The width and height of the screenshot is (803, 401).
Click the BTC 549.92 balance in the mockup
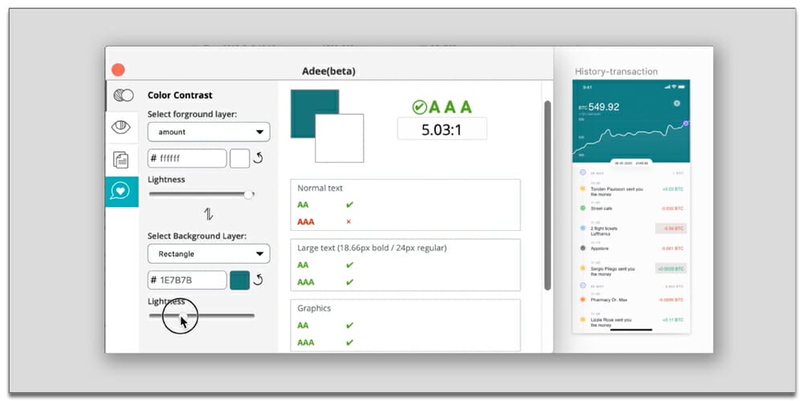coord(599,107)
